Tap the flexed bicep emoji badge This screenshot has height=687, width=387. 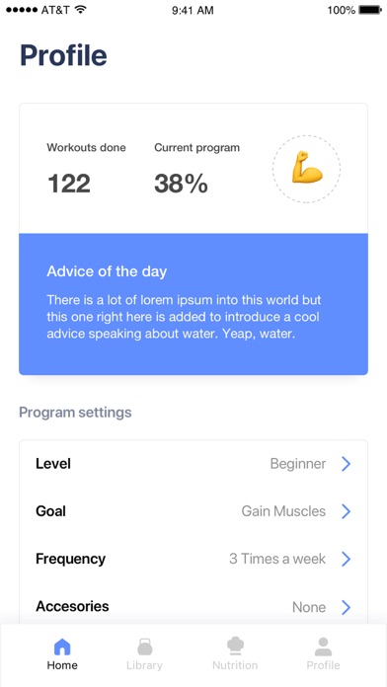click(306, 168)
